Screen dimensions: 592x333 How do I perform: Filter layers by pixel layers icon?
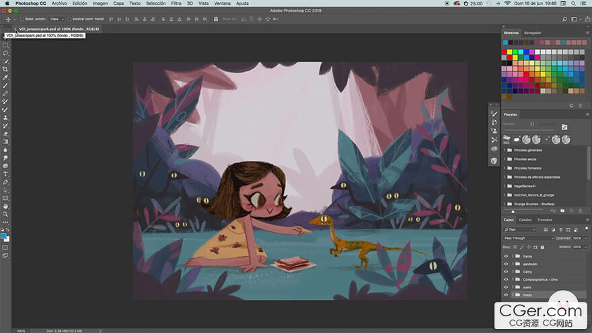546,229
